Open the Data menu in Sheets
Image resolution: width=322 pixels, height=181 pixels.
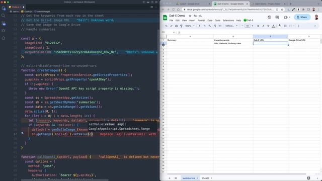tap(210, 21)
